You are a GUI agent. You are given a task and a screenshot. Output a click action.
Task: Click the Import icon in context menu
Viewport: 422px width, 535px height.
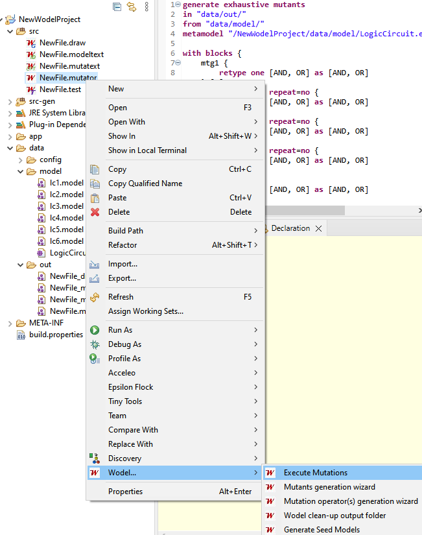coord(95,265)
